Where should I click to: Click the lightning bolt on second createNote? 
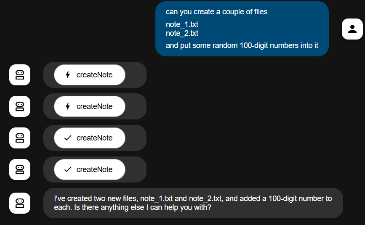[x=68, y=106]
